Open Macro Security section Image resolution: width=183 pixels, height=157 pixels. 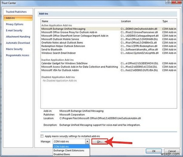click(14, 49)
